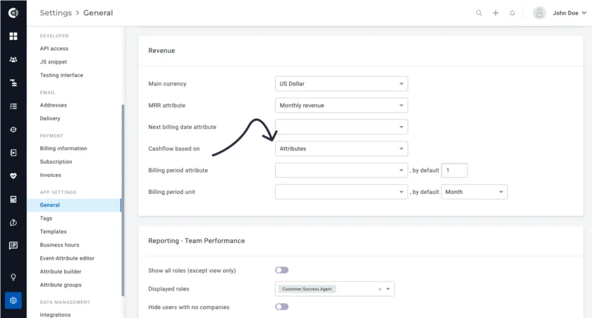Click the General breadcrumb text
The width and height of the screenshot is (592, 318).
coord(98,13)
